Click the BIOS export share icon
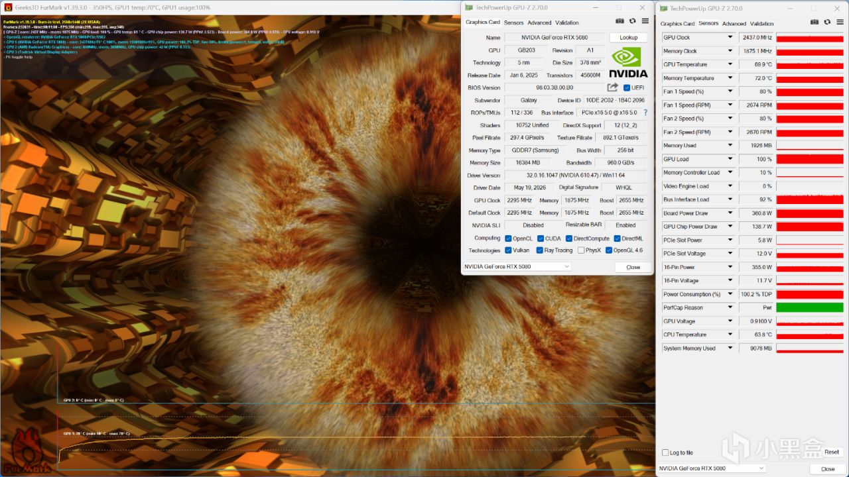849x477 pixels. (612, 87)
